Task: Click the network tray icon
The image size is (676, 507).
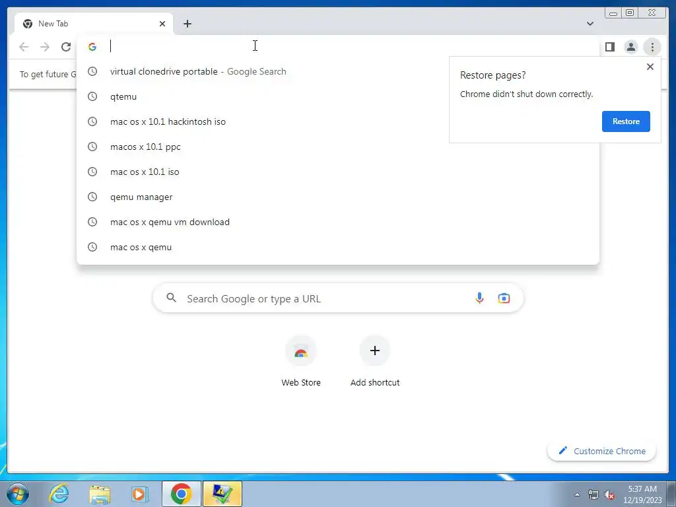Action: pos(593,494)
